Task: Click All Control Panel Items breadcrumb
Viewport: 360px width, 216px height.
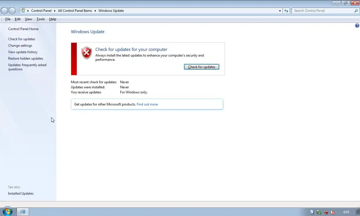Action: point(75,11)
